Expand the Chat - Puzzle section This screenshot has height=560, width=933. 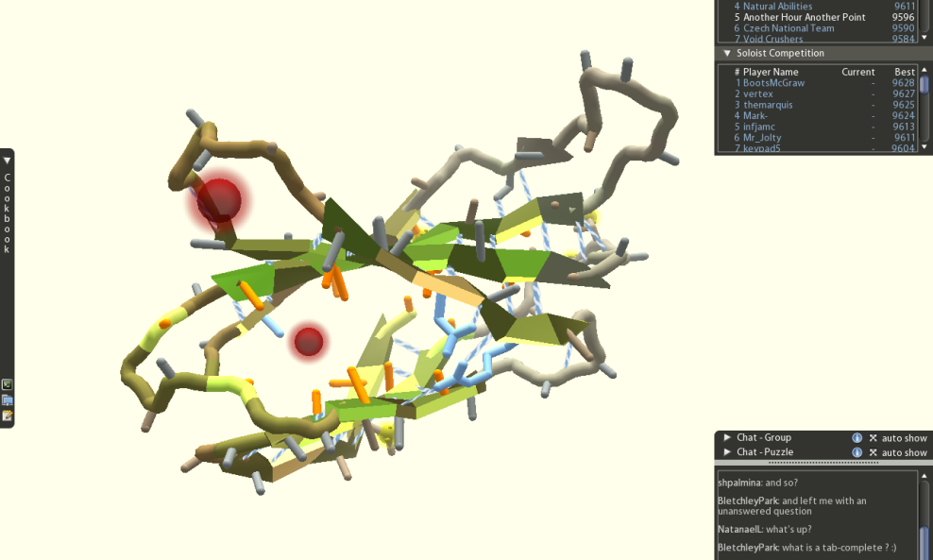(726, 452)
